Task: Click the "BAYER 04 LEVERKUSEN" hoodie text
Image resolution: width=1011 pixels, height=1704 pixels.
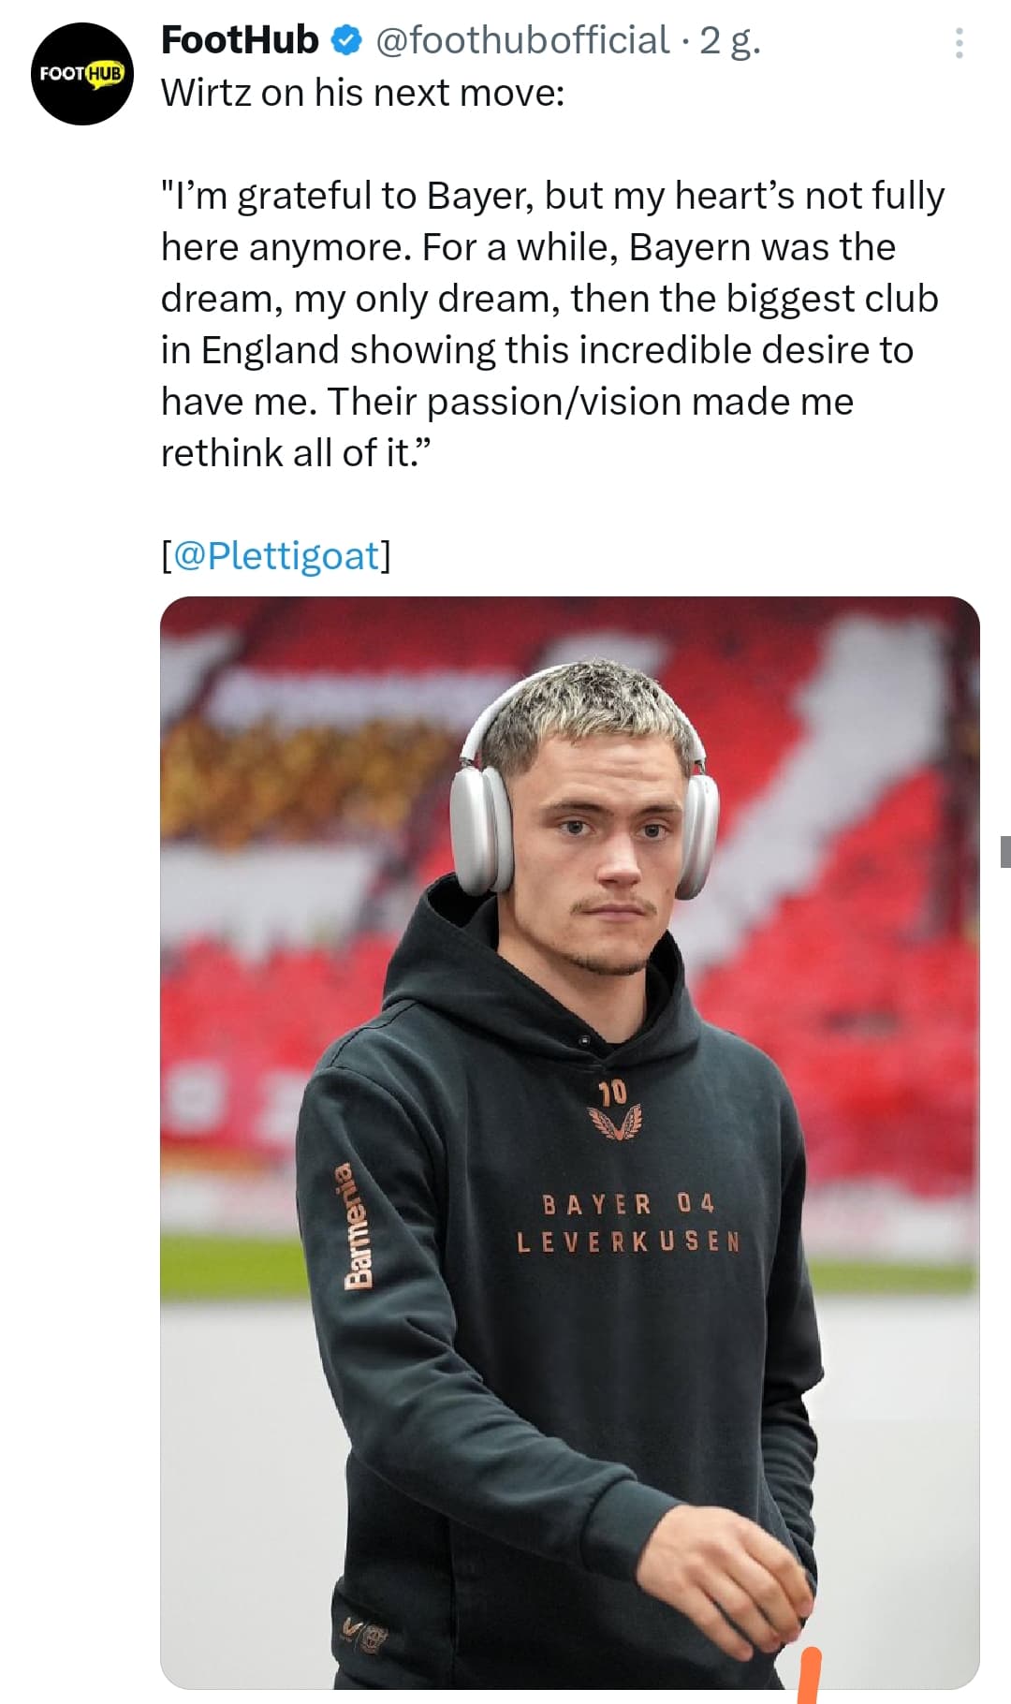Action: 629,1223
